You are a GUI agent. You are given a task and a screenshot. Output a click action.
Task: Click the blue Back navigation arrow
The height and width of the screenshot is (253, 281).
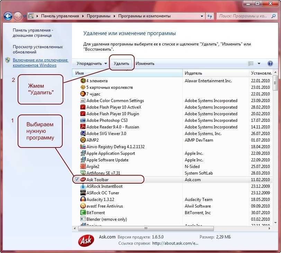click(x=8, y=16)
